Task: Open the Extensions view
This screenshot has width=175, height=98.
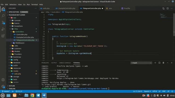Action: point(3,36)
